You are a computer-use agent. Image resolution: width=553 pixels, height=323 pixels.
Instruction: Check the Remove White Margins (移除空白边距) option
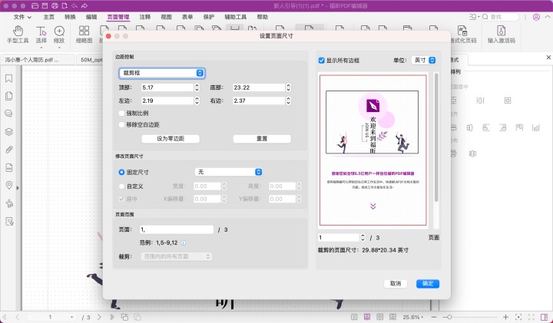(121, 124)
